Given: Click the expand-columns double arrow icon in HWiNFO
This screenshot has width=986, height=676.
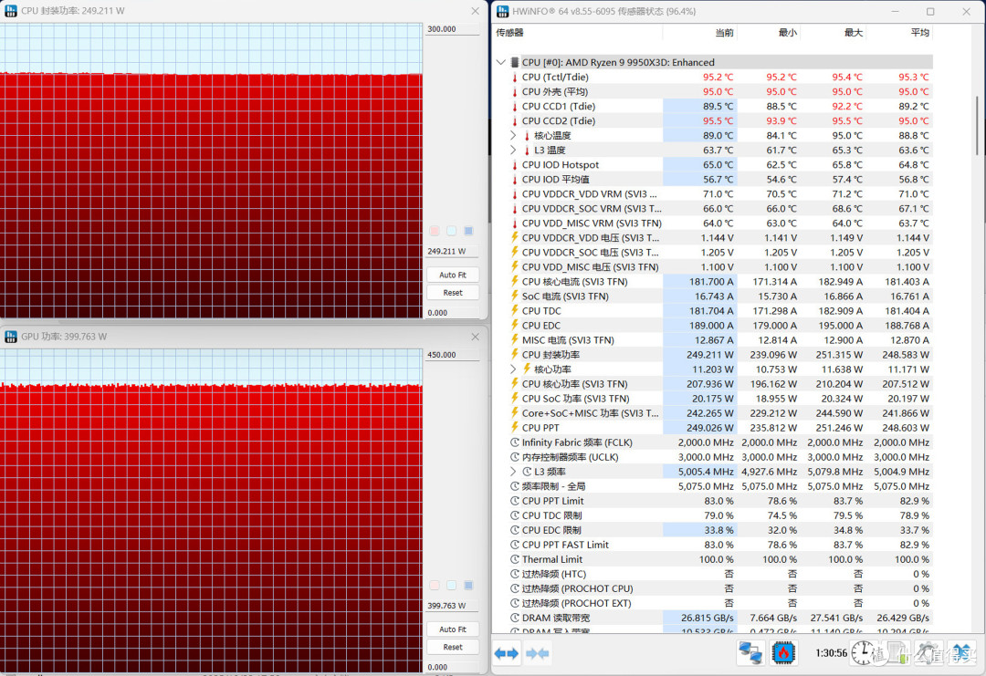Looking at the screenshot, I should 506,653.
